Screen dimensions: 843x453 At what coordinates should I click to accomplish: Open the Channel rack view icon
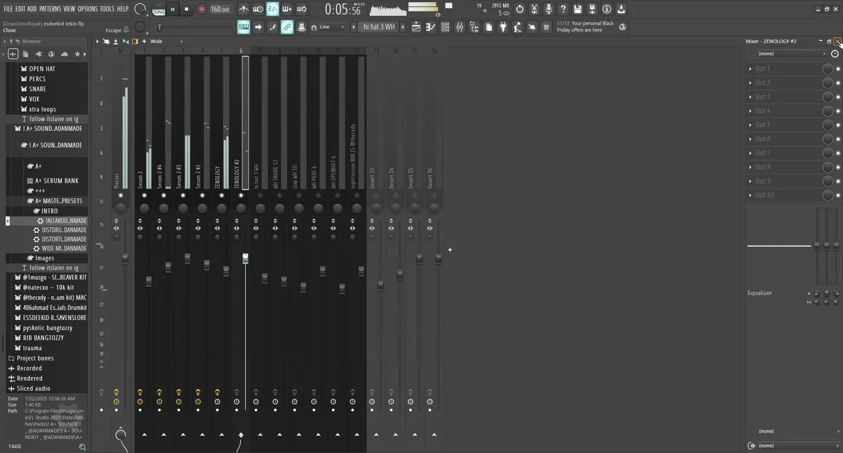pyautogui.click(x=445, y=27)
